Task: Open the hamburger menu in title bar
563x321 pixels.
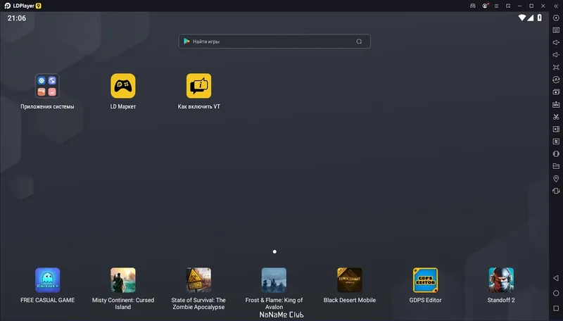Action: [x=496, y=6]
